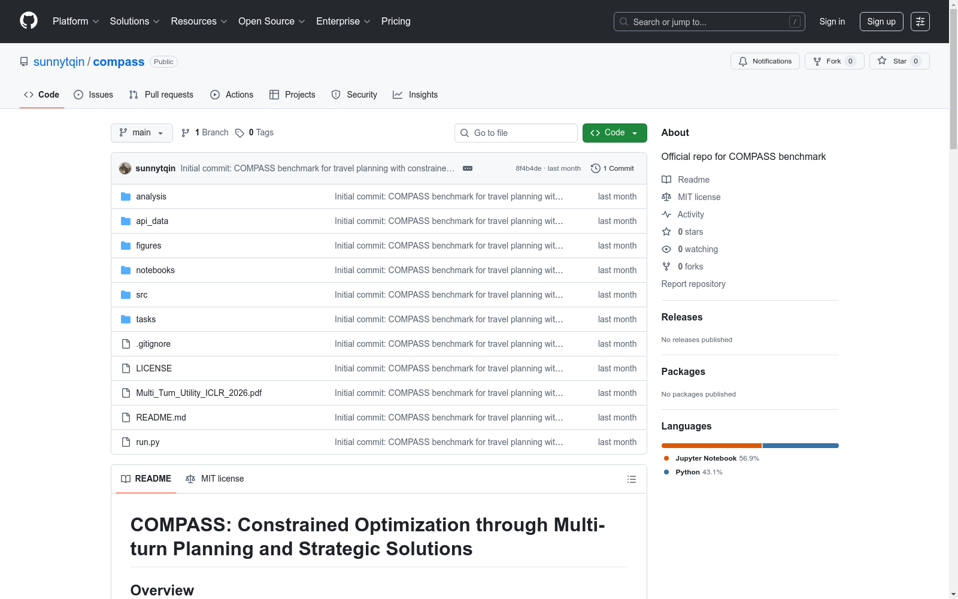
Task: Click the pulse icon beside Activity
Action: pos(666,214)
